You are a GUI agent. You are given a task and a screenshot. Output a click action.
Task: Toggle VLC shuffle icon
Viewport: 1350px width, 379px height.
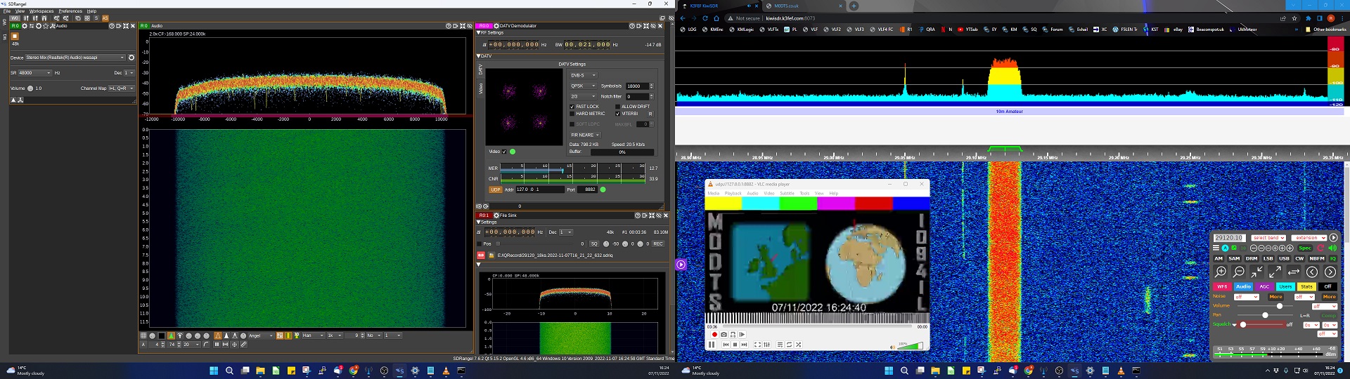click(798, 345)
